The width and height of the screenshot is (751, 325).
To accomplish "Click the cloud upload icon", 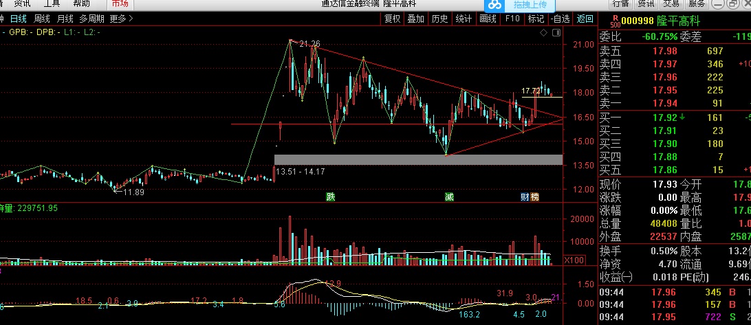I will tap(492, 4).
